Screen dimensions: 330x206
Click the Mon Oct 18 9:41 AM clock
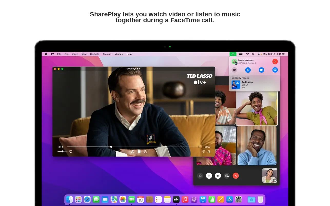(x=274, y=54)
